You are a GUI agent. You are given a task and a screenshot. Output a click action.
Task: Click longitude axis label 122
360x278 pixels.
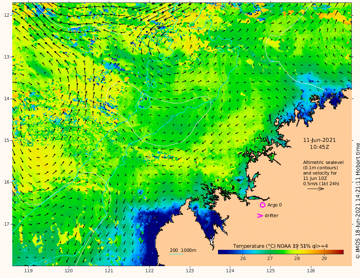point(149,271)
